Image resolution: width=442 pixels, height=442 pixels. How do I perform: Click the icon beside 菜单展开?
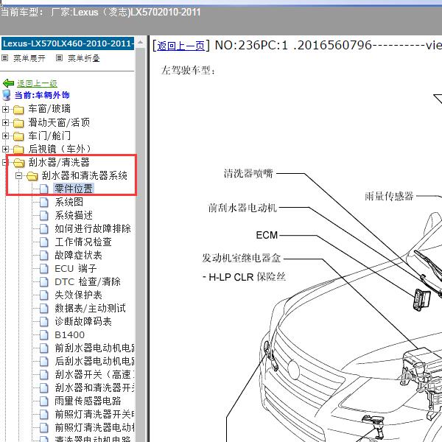tap(5, 58)
